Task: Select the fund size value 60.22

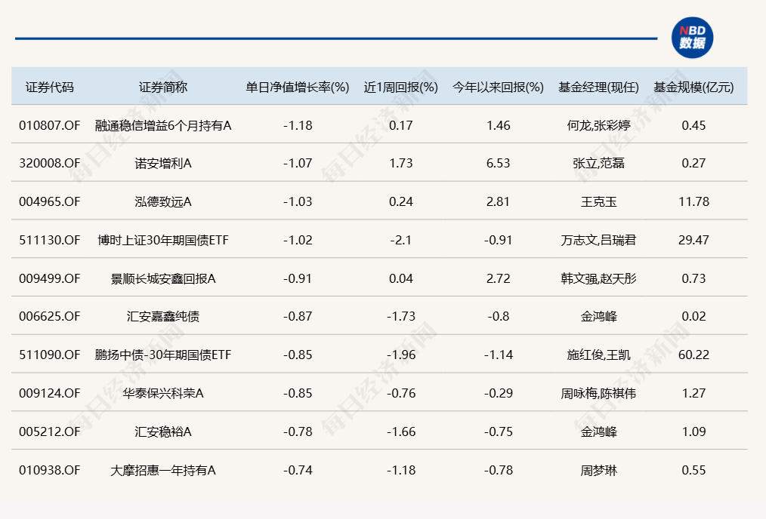Action: (693, 355)
